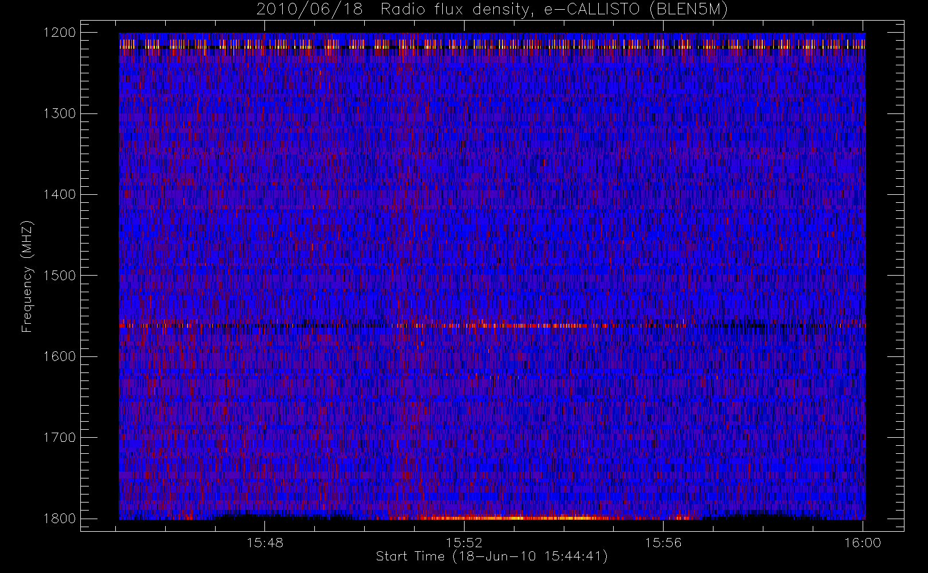Click the 16:00 time tick label
928x573 pixels.
[863, 543]
